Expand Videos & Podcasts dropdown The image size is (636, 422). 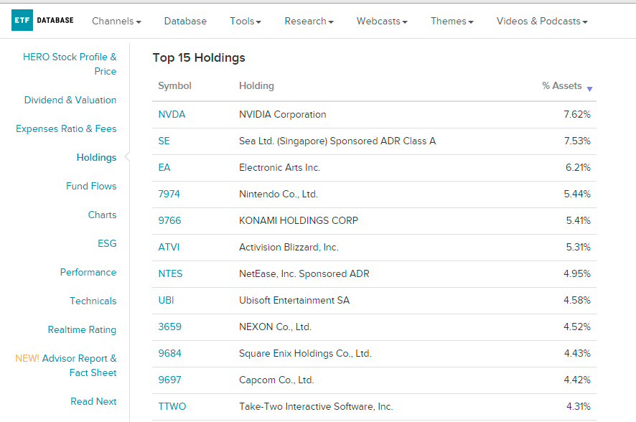[x=542, y=21]
